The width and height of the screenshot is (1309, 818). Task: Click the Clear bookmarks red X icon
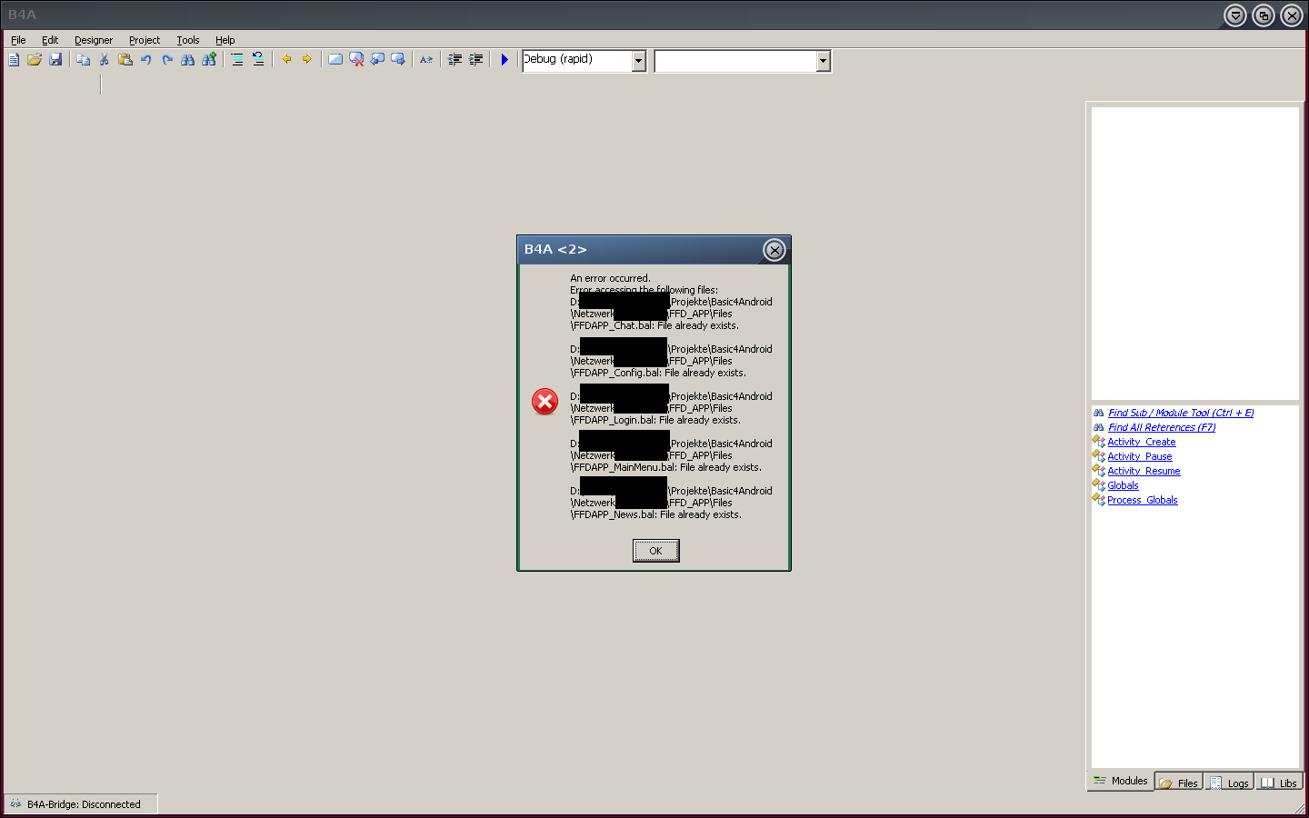click(x=356, y=59)
